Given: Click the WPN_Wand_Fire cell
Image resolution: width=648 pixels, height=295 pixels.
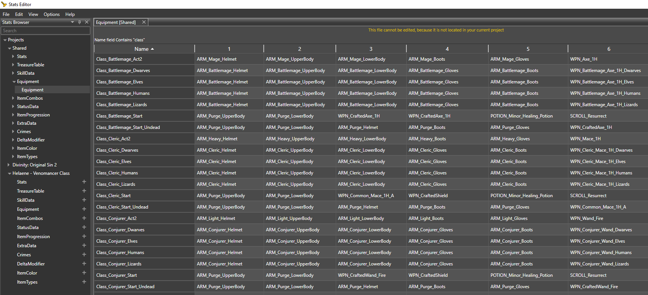Looking at the screenshot, I should [608, 218].
